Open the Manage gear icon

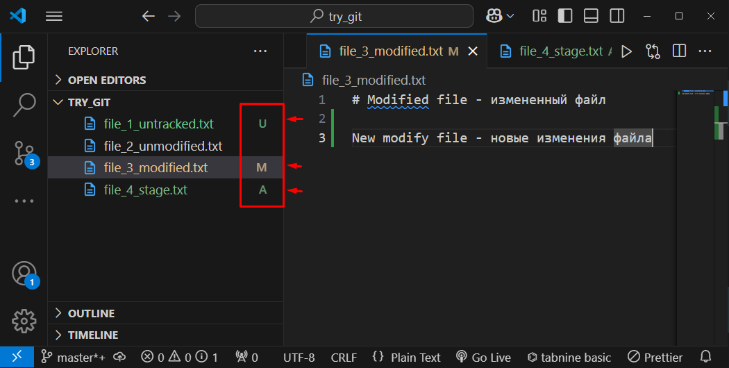(x=24, y=320)
